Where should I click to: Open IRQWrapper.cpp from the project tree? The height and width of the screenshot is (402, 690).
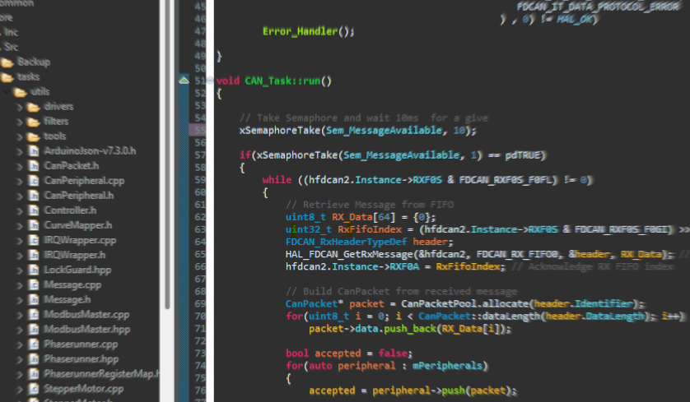tap(80, 240)
